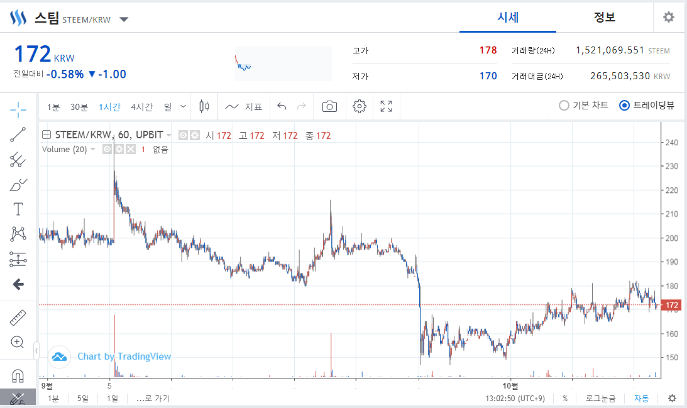687x408 pixels.
Task: Open chart properties gear in toolbar
Action: point(360,106)
